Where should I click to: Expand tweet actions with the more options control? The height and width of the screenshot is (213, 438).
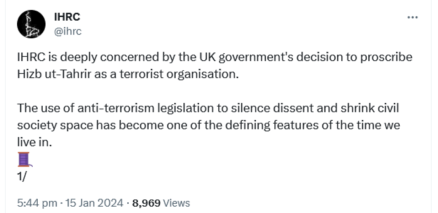point(412,17)
